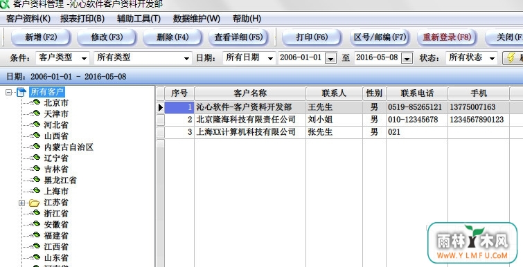Click the 所有客户 root node icon
The width and height of the screenshot is (523, 267).
(21, 92)
